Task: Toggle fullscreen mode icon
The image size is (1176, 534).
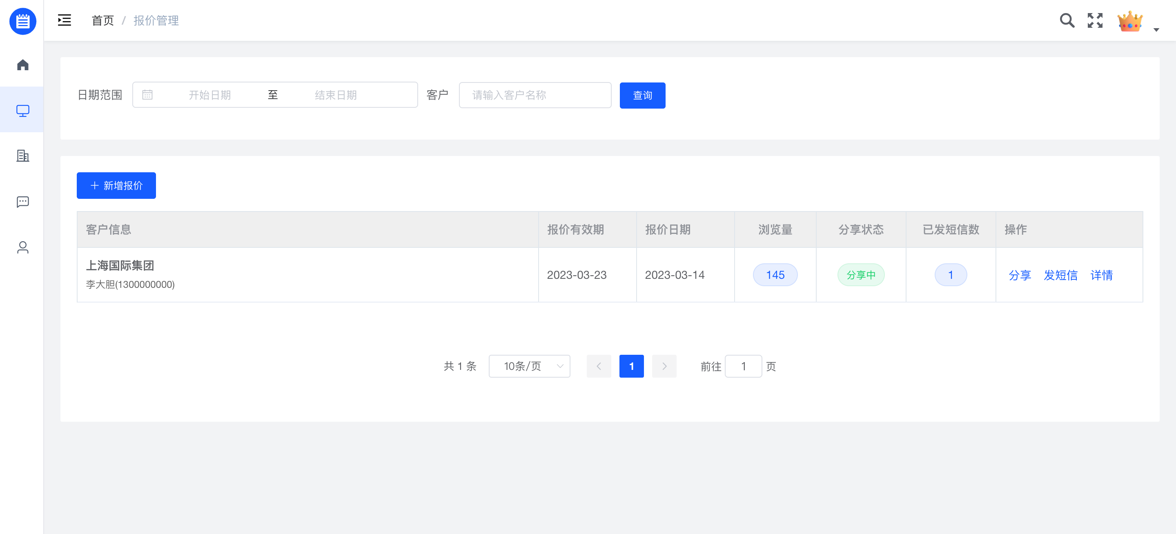Action: pyautogui.click(x=1095, y=20)
